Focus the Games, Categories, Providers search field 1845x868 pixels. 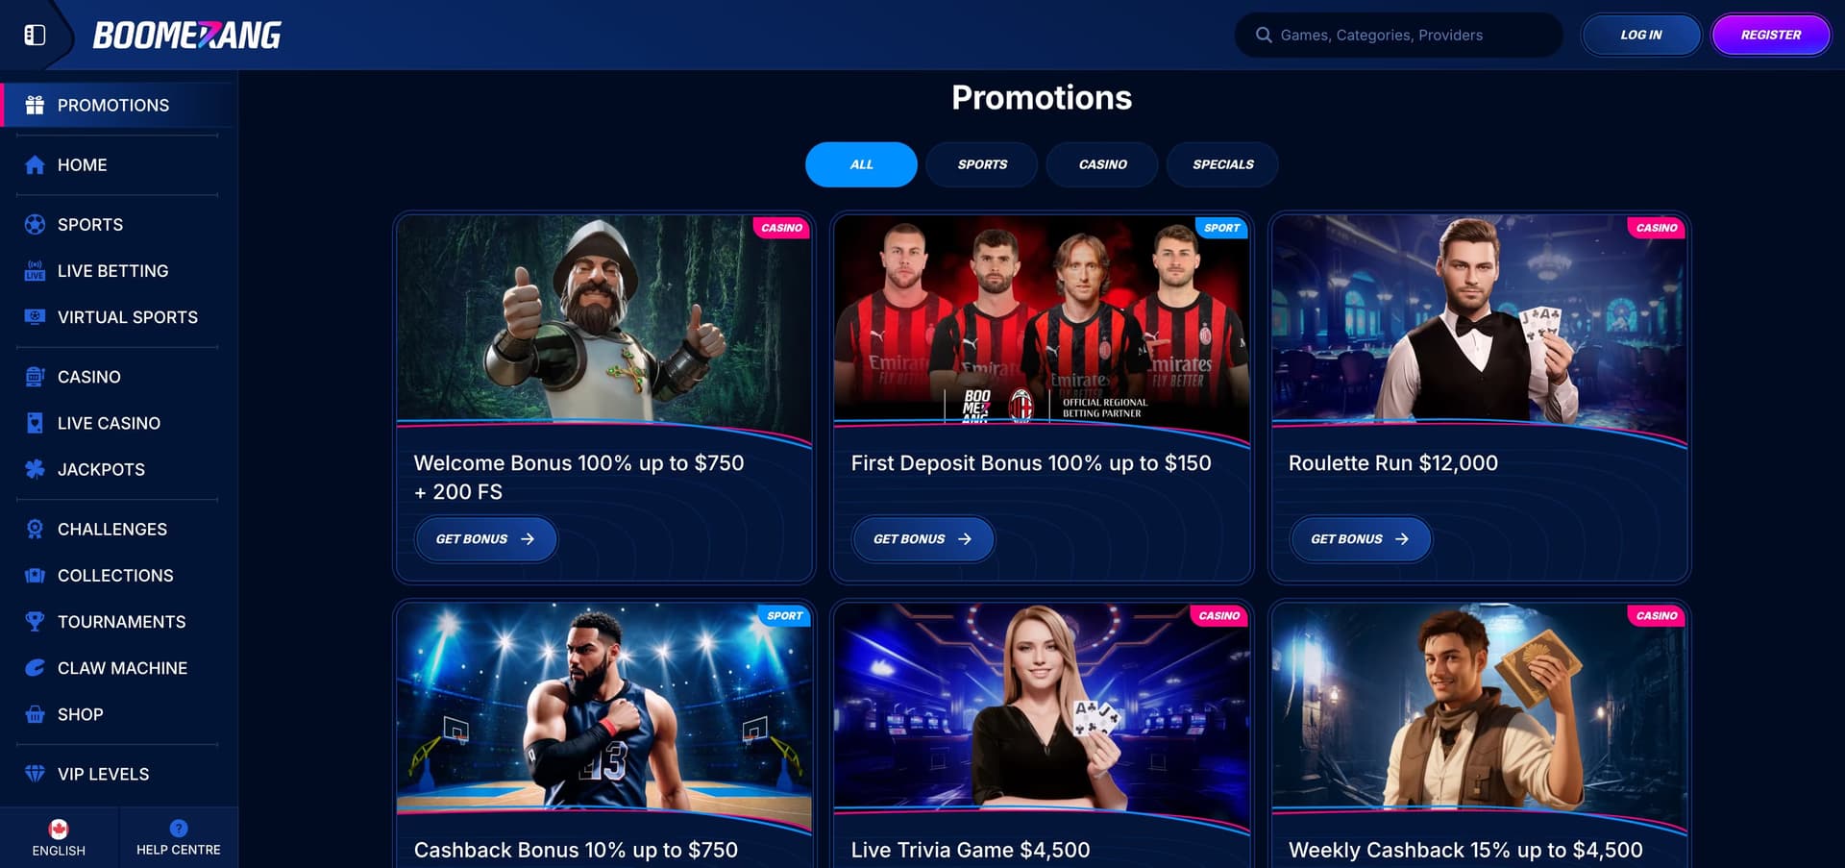[1398, 35]
